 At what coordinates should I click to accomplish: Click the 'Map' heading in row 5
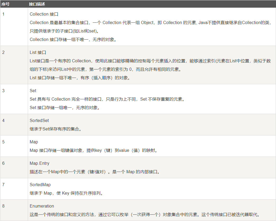click(34, 142)
